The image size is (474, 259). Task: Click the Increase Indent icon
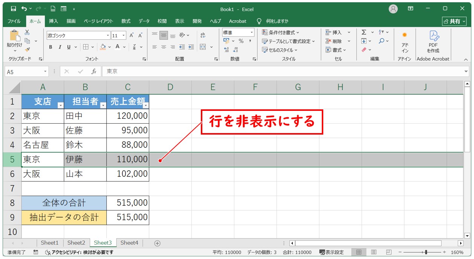[x=191, y=47]
